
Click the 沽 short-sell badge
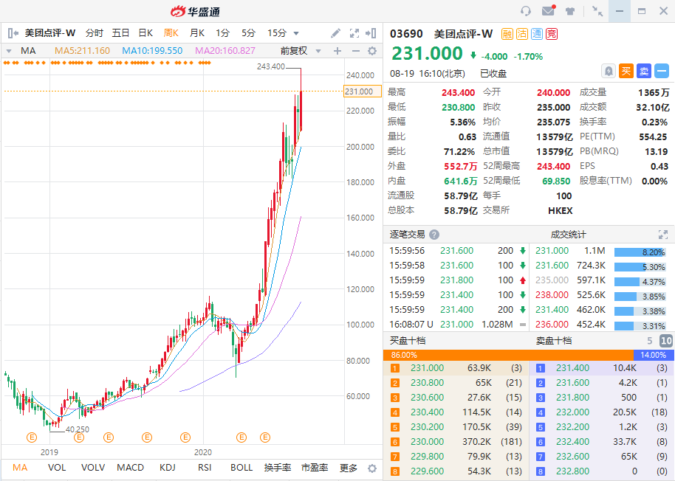521,34
